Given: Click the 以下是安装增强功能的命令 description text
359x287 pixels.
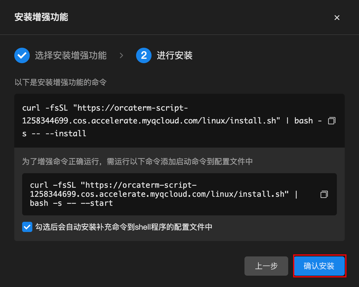Looking at the screenshot, I should 61,82.
